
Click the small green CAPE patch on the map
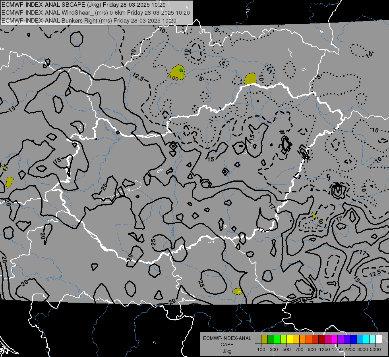coord(181,70)
